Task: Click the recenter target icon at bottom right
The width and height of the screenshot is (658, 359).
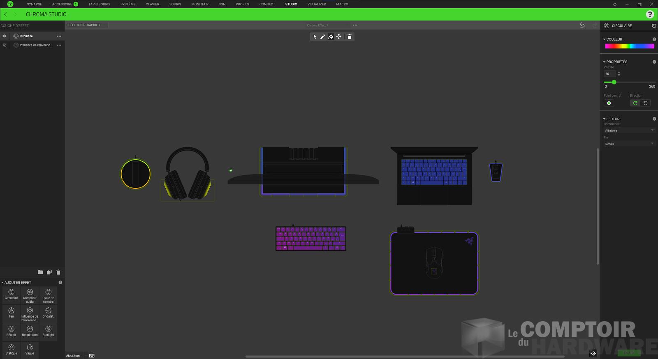Action: click(x=593, y=353)
